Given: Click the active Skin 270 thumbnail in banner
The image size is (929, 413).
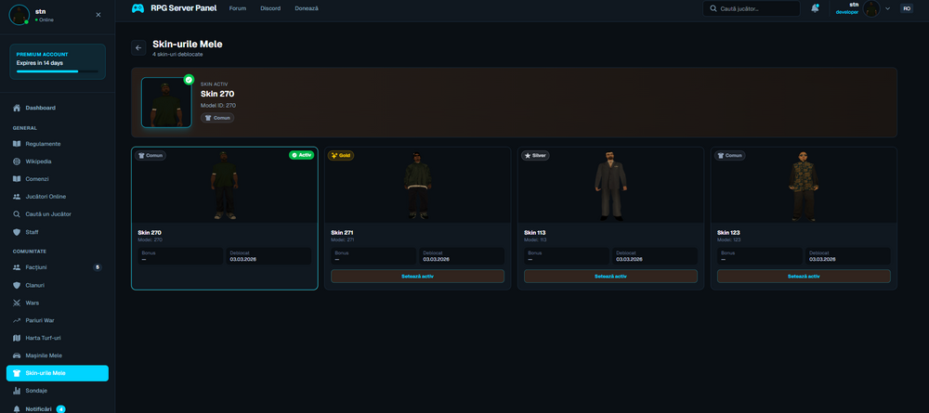Looking at the screenshot, I should (166, 102).
